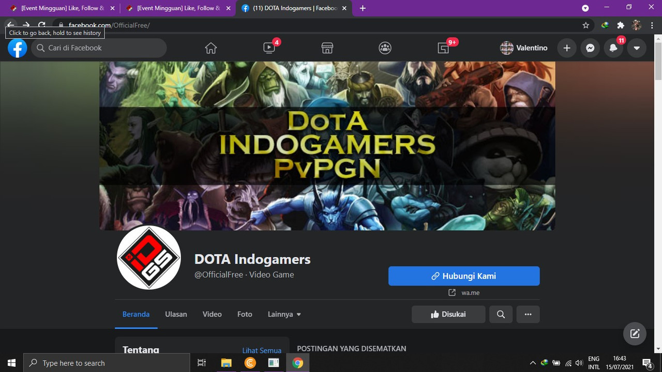Image resolution: width=662 pixels, height=372 pixels.
Task: Bookmark this page star icon
Action: tap(585, 25)
